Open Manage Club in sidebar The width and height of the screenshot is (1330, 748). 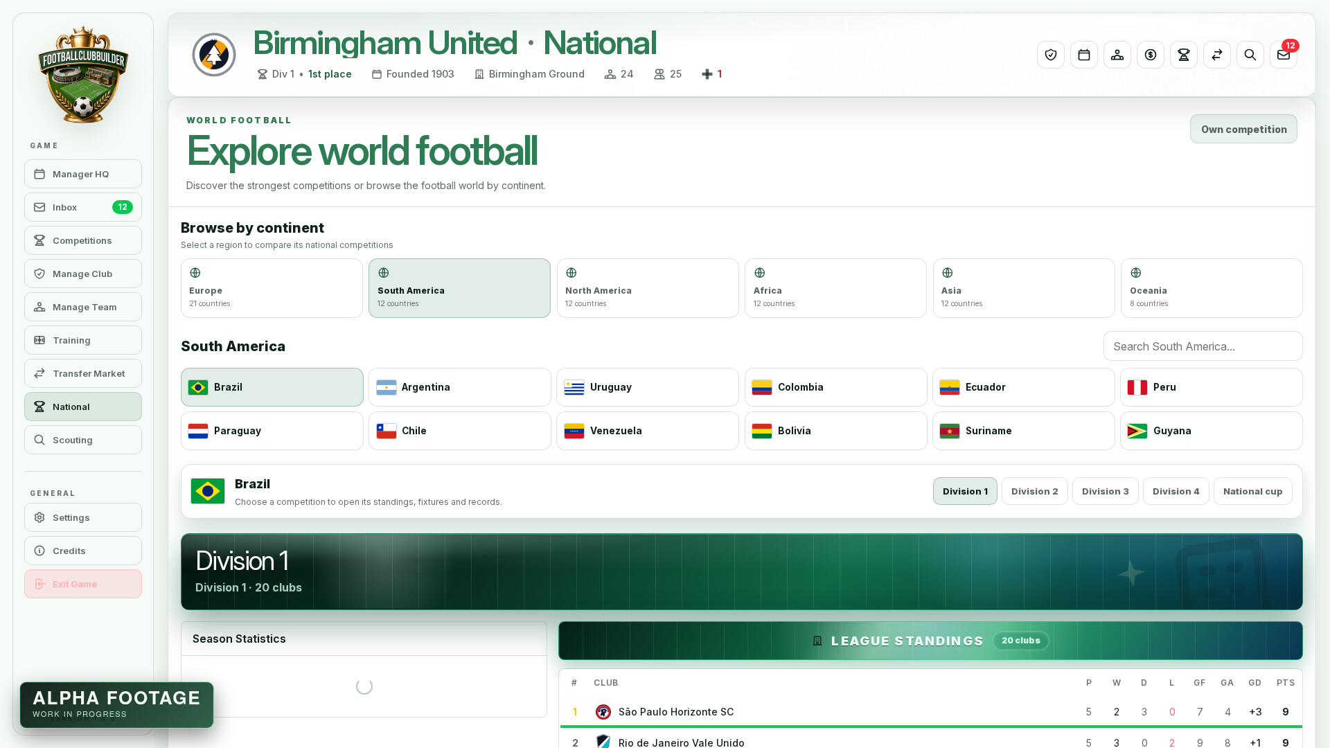coord(83,274)
